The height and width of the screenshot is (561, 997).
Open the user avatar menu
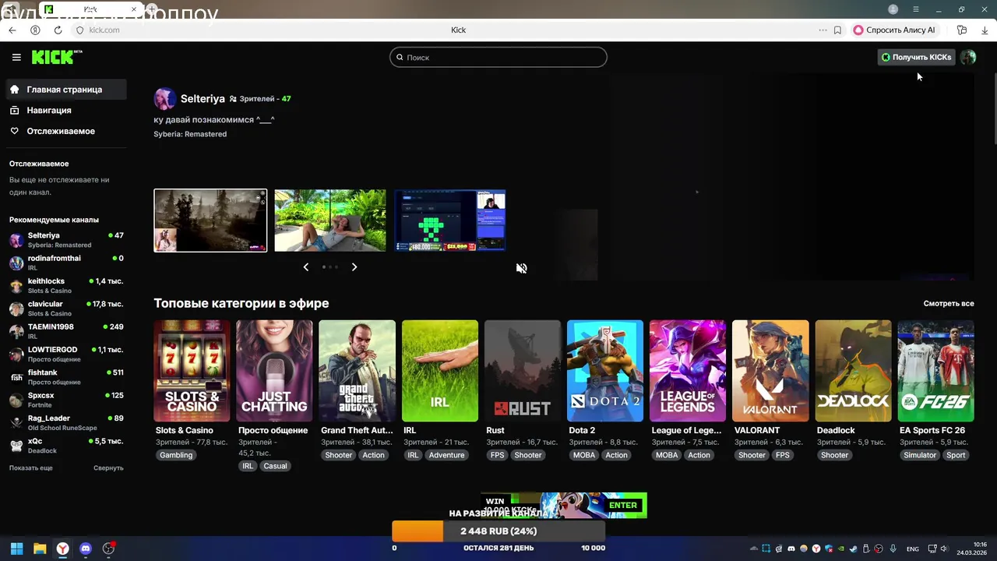(968, 57)
